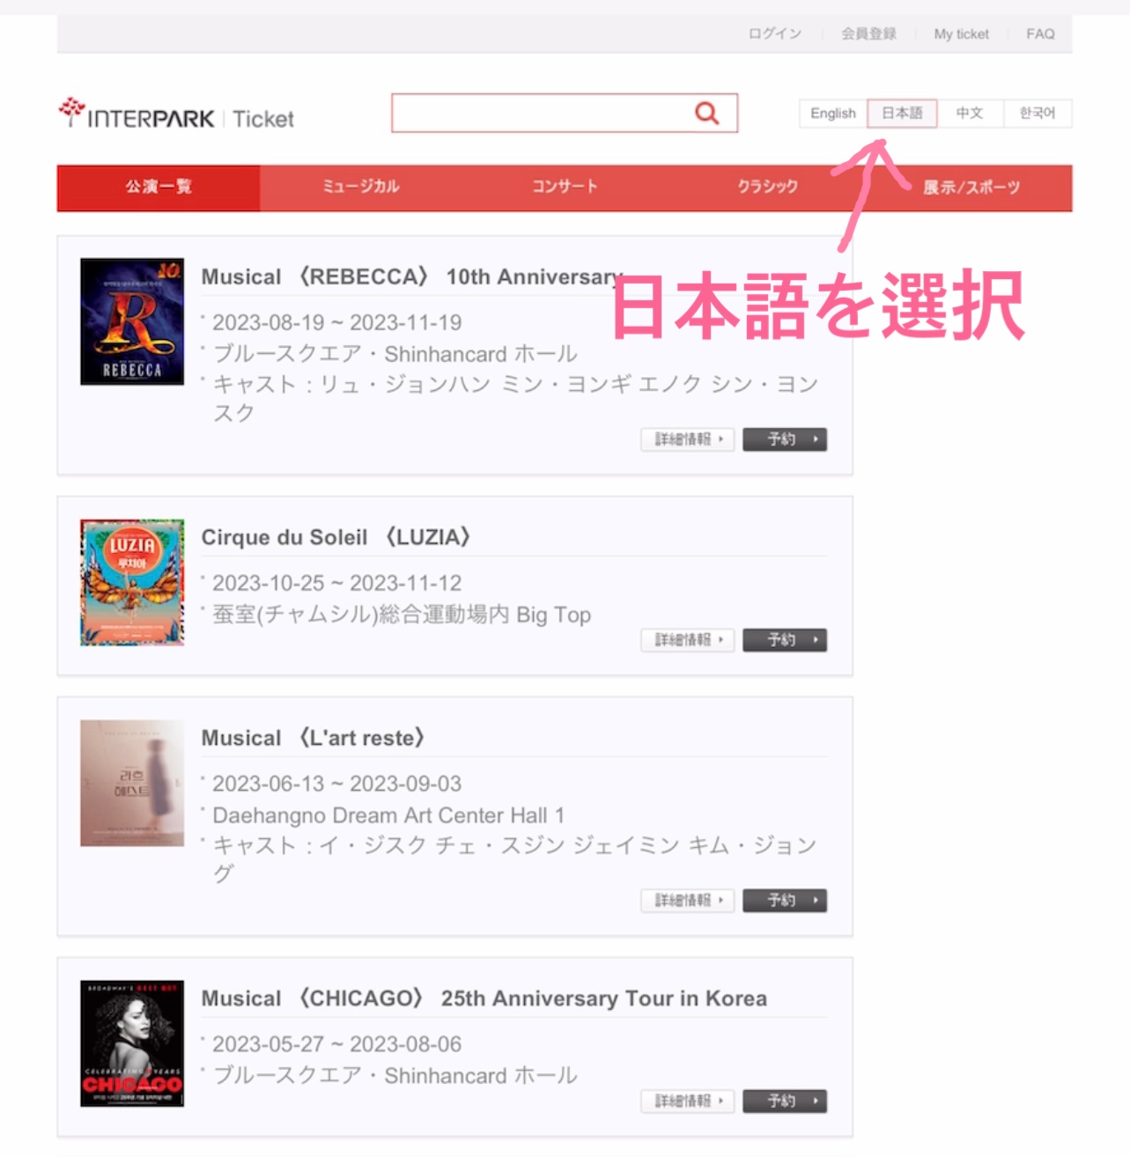Open the ミュージカル tab
The image size is (1130, 1157).
(x=361, y=188)
